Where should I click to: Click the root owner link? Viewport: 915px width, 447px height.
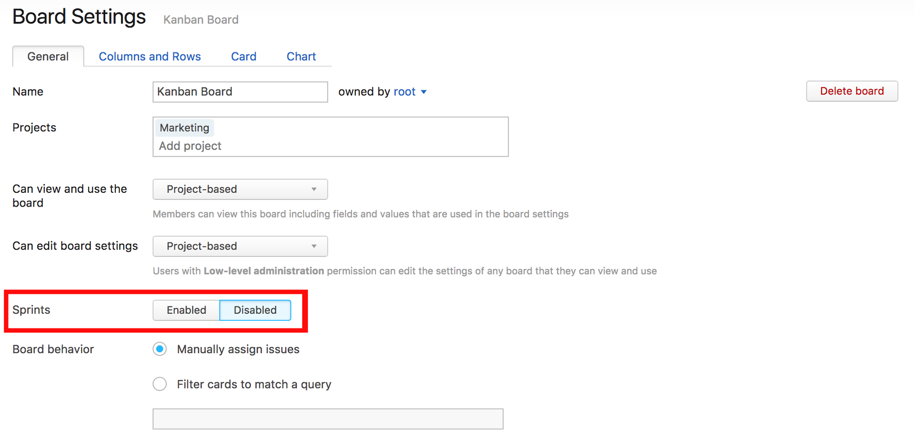[x=405, y=92]
